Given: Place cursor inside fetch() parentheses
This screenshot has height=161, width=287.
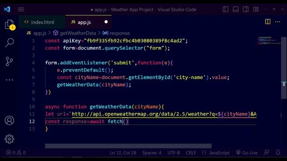Looking at the screenshot, I should click(126, 122).
